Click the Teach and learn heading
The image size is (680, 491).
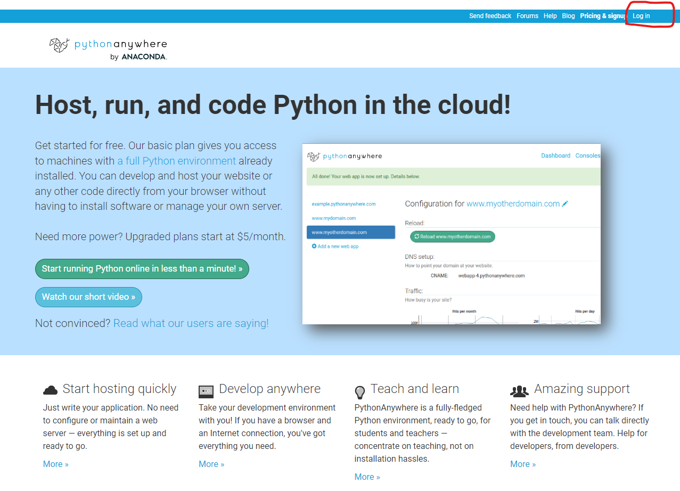[x=415, y=389]
